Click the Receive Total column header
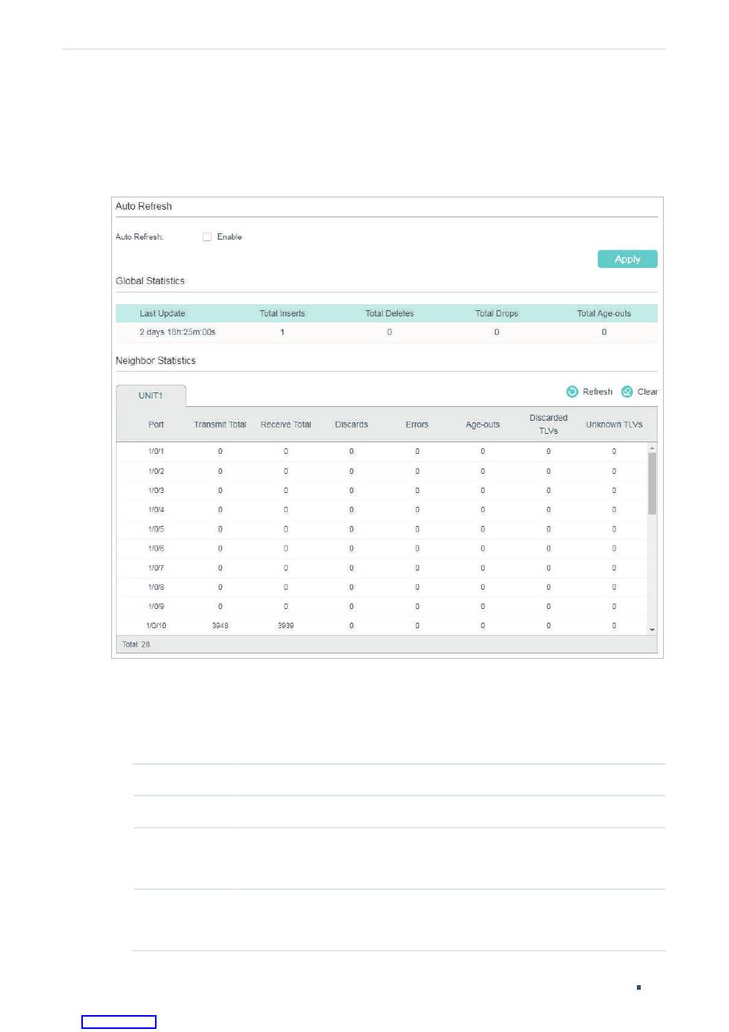 [286, 425]
